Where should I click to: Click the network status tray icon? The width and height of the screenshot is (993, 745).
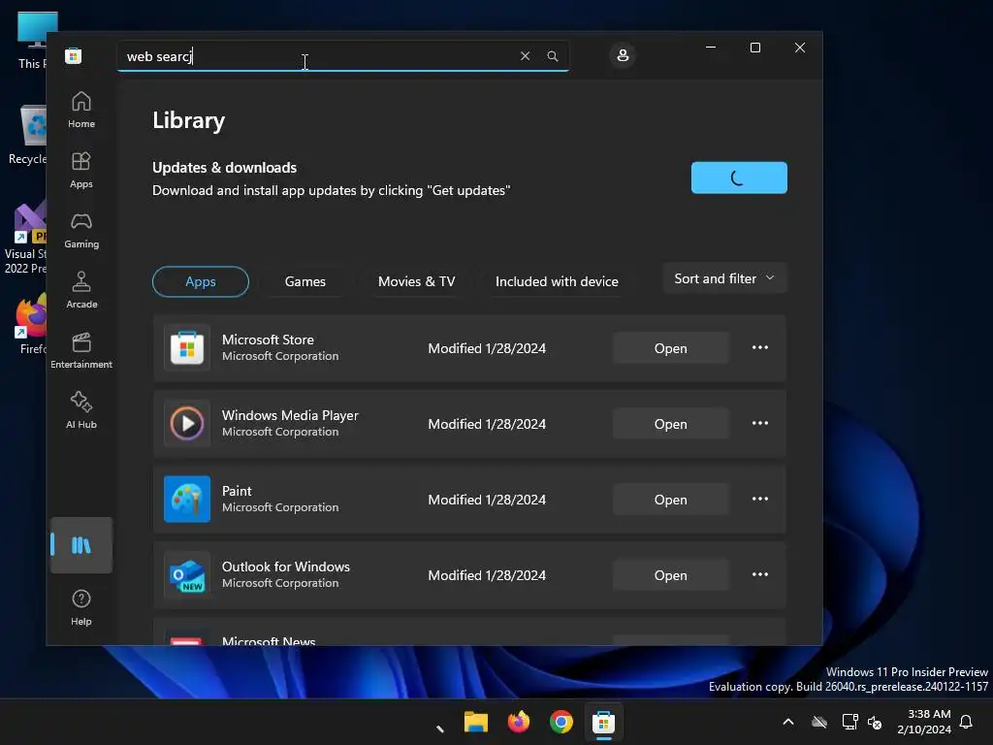pos(849,722)
